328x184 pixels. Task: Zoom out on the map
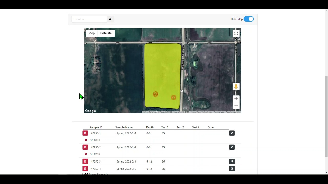[236, 106]
